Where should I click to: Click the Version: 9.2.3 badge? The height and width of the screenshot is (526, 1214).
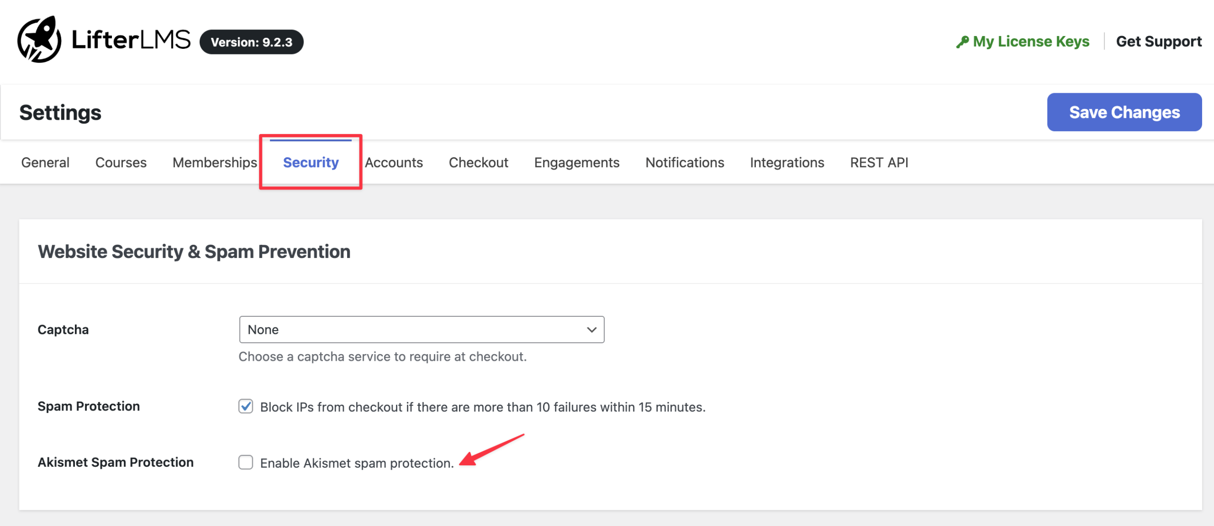[251, 42]
